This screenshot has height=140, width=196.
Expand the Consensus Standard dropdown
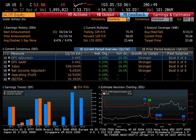coord(162,19)
